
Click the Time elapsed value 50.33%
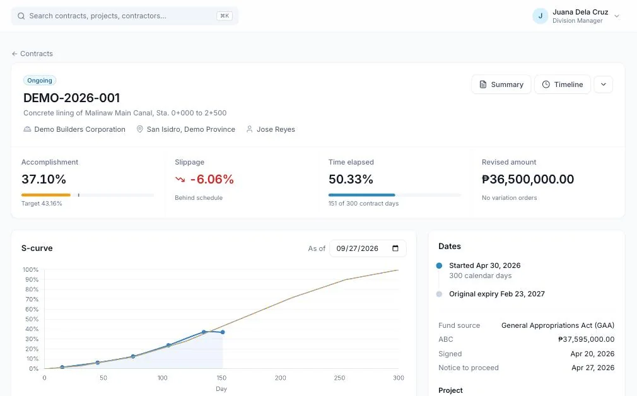[x=351, y=179]
